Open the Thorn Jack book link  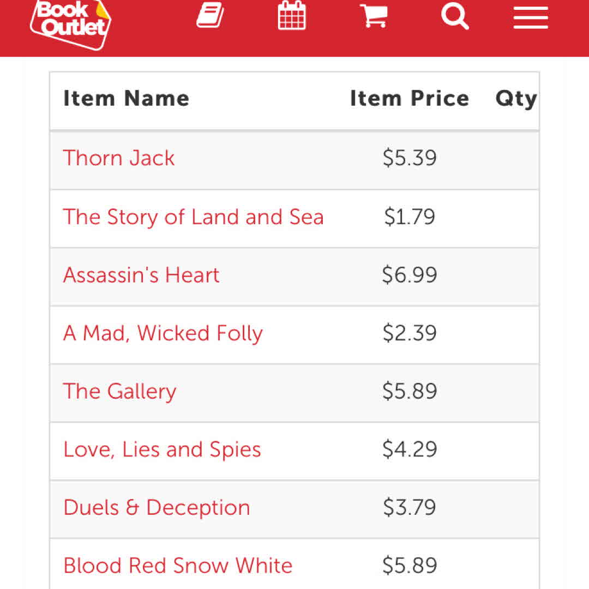pos(119,158)
